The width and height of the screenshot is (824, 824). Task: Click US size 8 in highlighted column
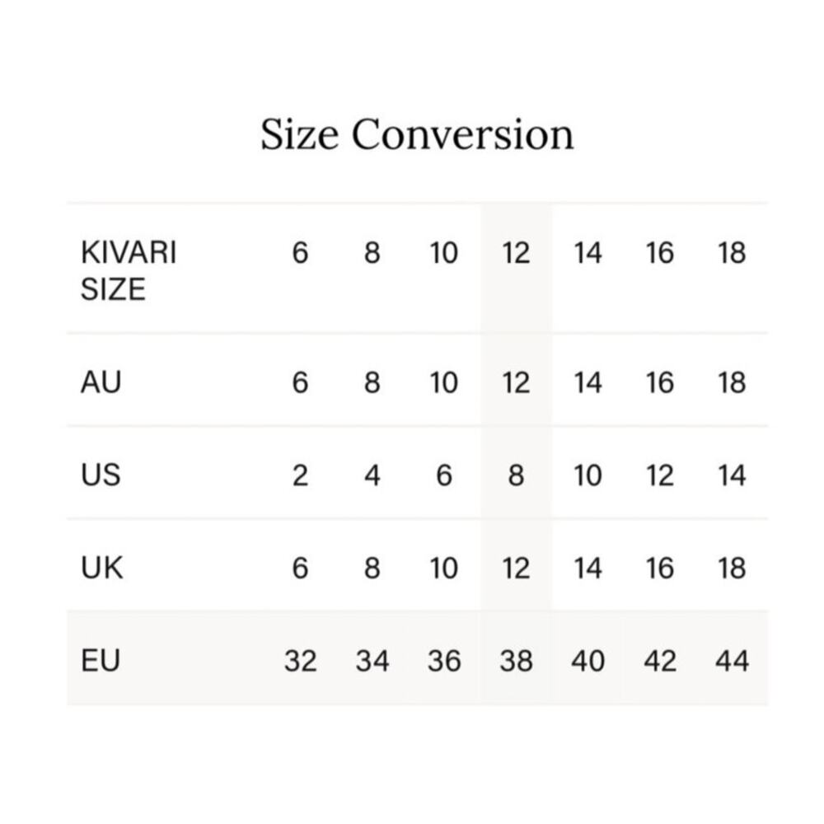[516, 475]
